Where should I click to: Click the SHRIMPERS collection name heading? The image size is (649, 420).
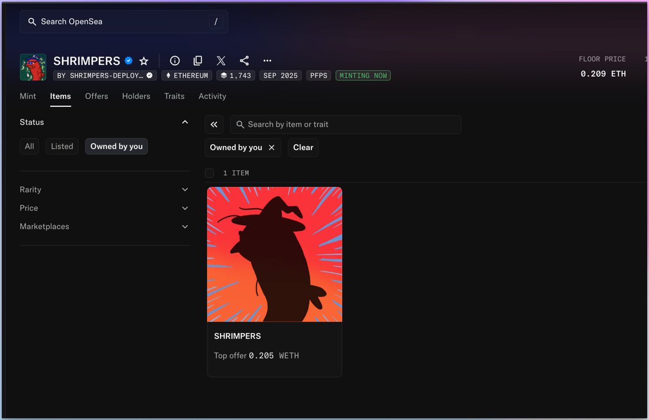pos(87,60)
